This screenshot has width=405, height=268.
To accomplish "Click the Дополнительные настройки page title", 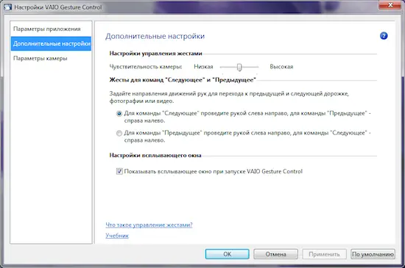I will pyautogui.click(x=155, y=36).
